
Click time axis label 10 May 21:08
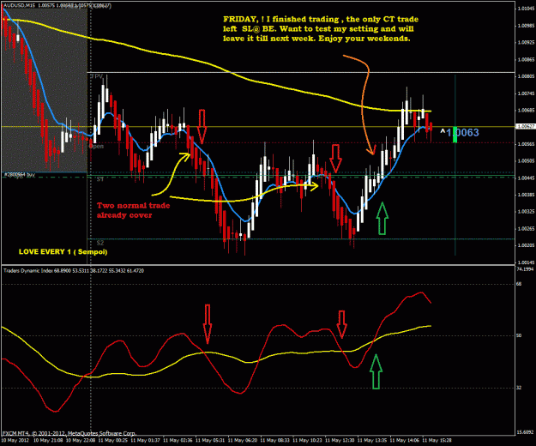click(48, 440)
